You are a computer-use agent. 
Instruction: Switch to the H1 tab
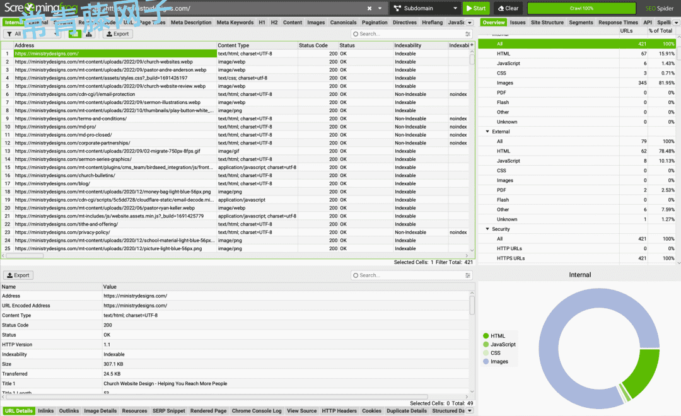(x=262, y=23)
